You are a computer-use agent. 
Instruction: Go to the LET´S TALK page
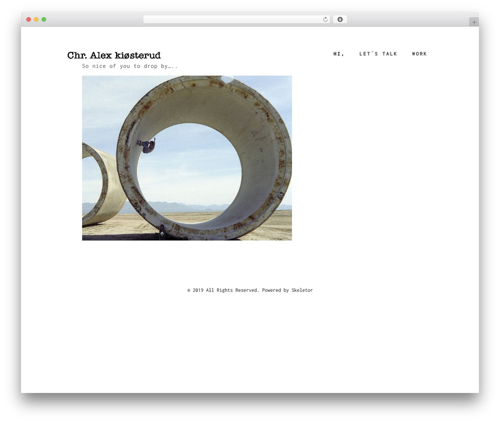378,54
